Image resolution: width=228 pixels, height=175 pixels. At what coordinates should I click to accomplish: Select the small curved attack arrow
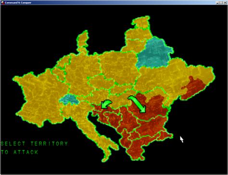[x=106, y=104]
